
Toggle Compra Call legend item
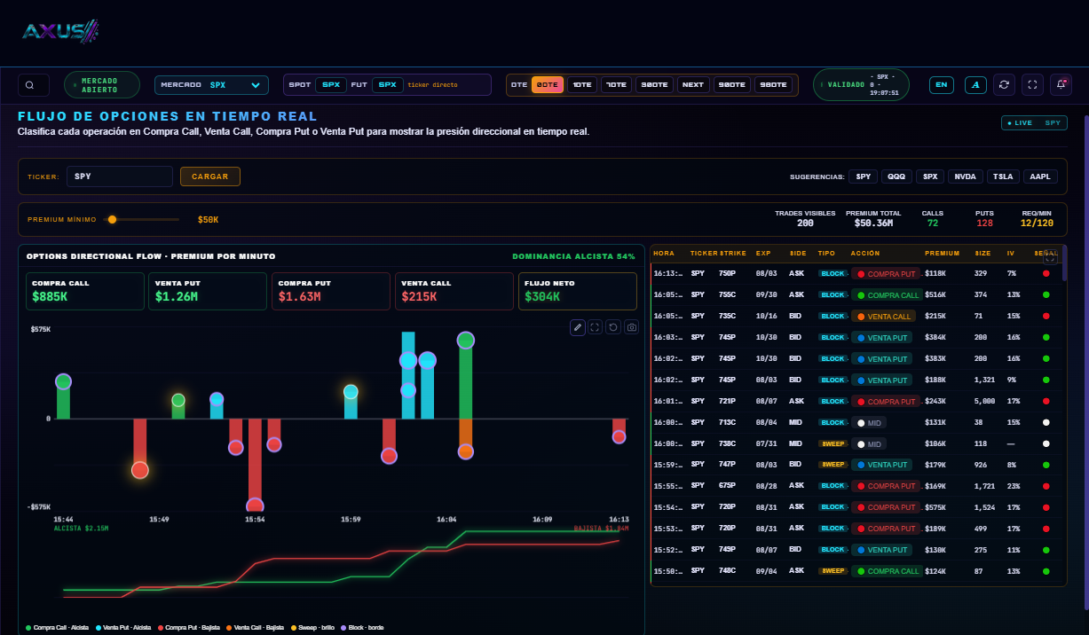55,628
